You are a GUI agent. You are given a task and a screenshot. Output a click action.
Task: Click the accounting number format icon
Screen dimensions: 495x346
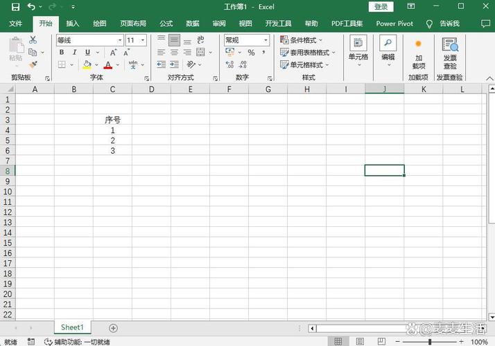pos(230,52)
